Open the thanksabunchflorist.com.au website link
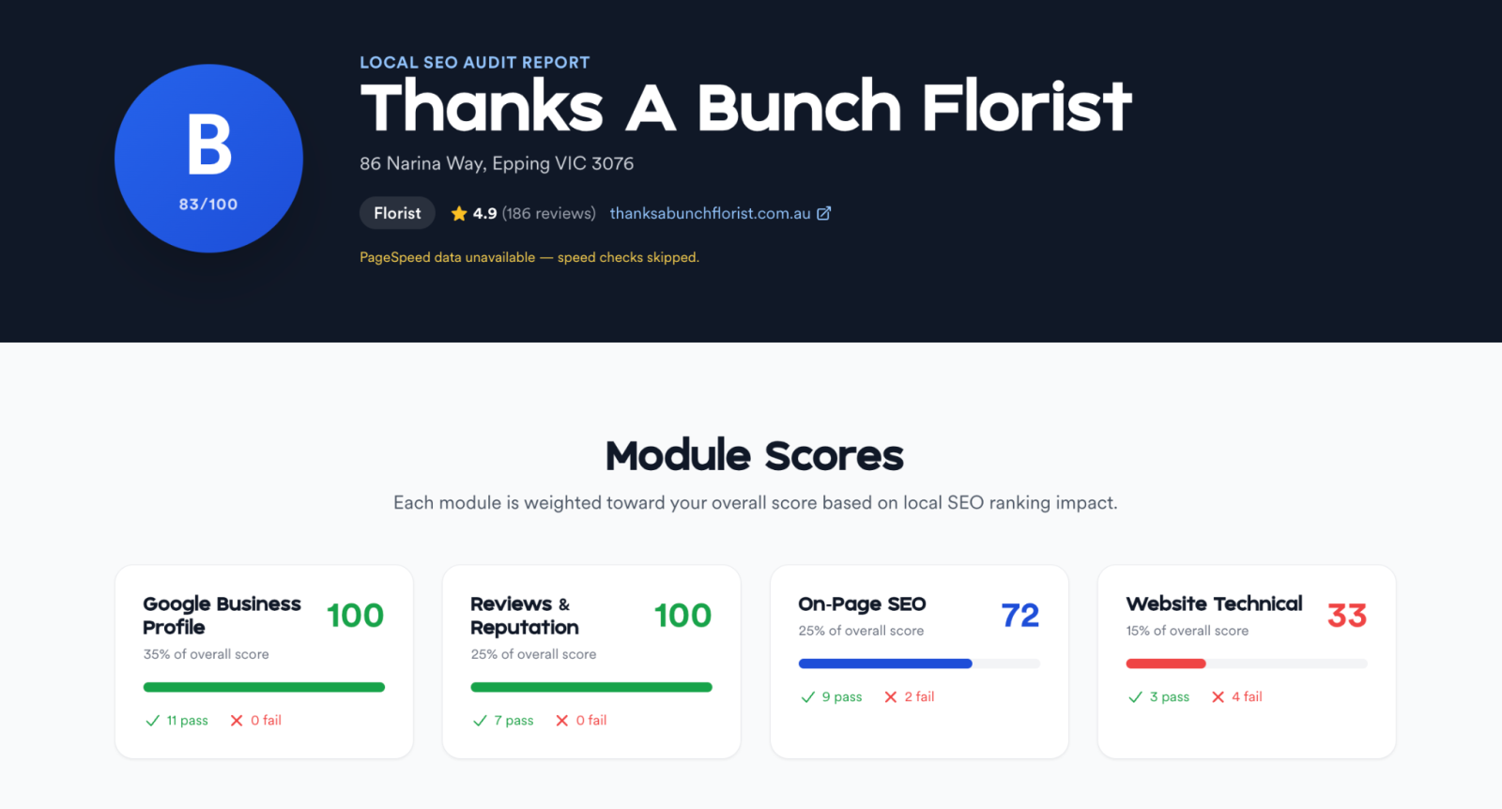Viewport: 1502px width, 809px height. pos(710,213)
